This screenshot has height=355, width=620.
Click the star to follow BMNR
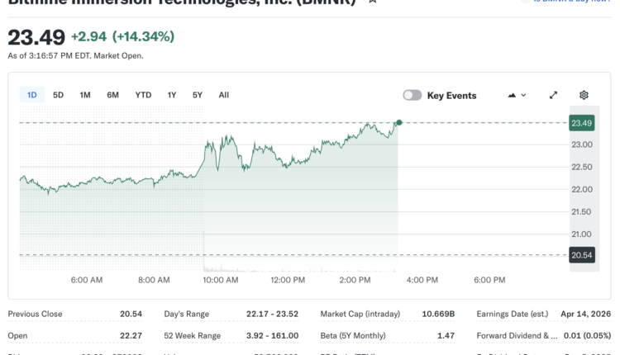point(373,2)
